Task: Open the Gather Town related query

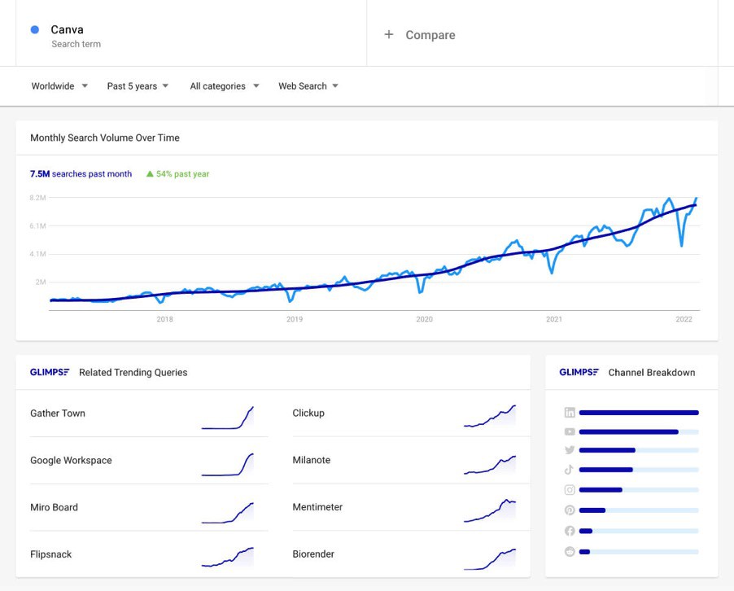Action: click(x=58, y=414)
